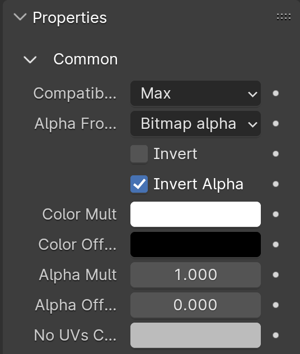Click the Alpha Offset field showing 0.000
Image resolution: width=300 pixels, height=354 pixels.
[x=195, y=305]
